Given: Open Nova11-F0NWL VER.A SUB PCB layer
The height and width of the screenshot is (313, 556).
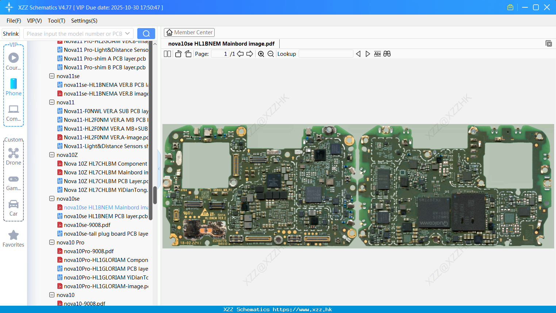Looking at the screenshot, I should point(106,111).
